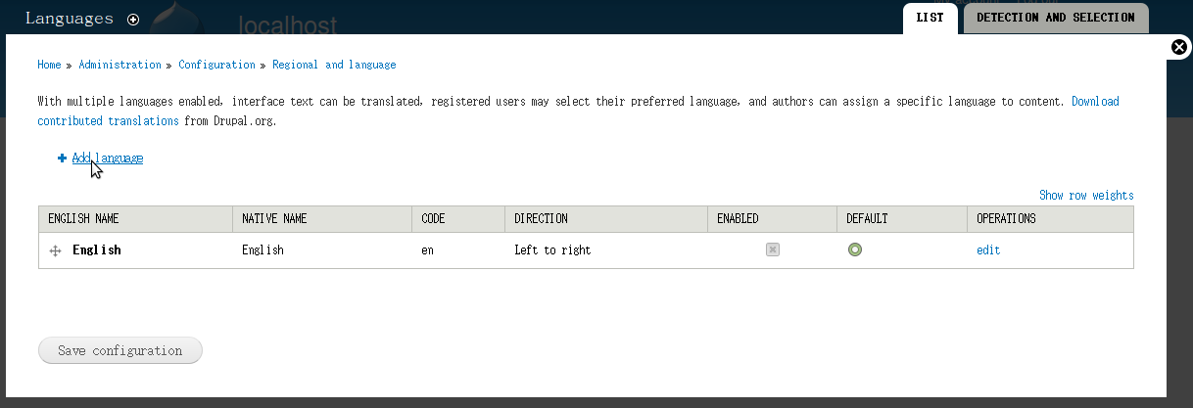Open the DETECTION AND SELECTION tab
Screen dimensions: 1193x408
(x=1056, y=19)
